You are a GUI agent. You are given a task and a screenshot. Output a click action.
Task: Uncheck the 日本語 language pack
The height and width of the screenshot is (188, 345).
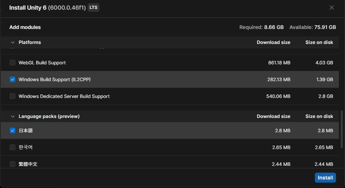13,130
